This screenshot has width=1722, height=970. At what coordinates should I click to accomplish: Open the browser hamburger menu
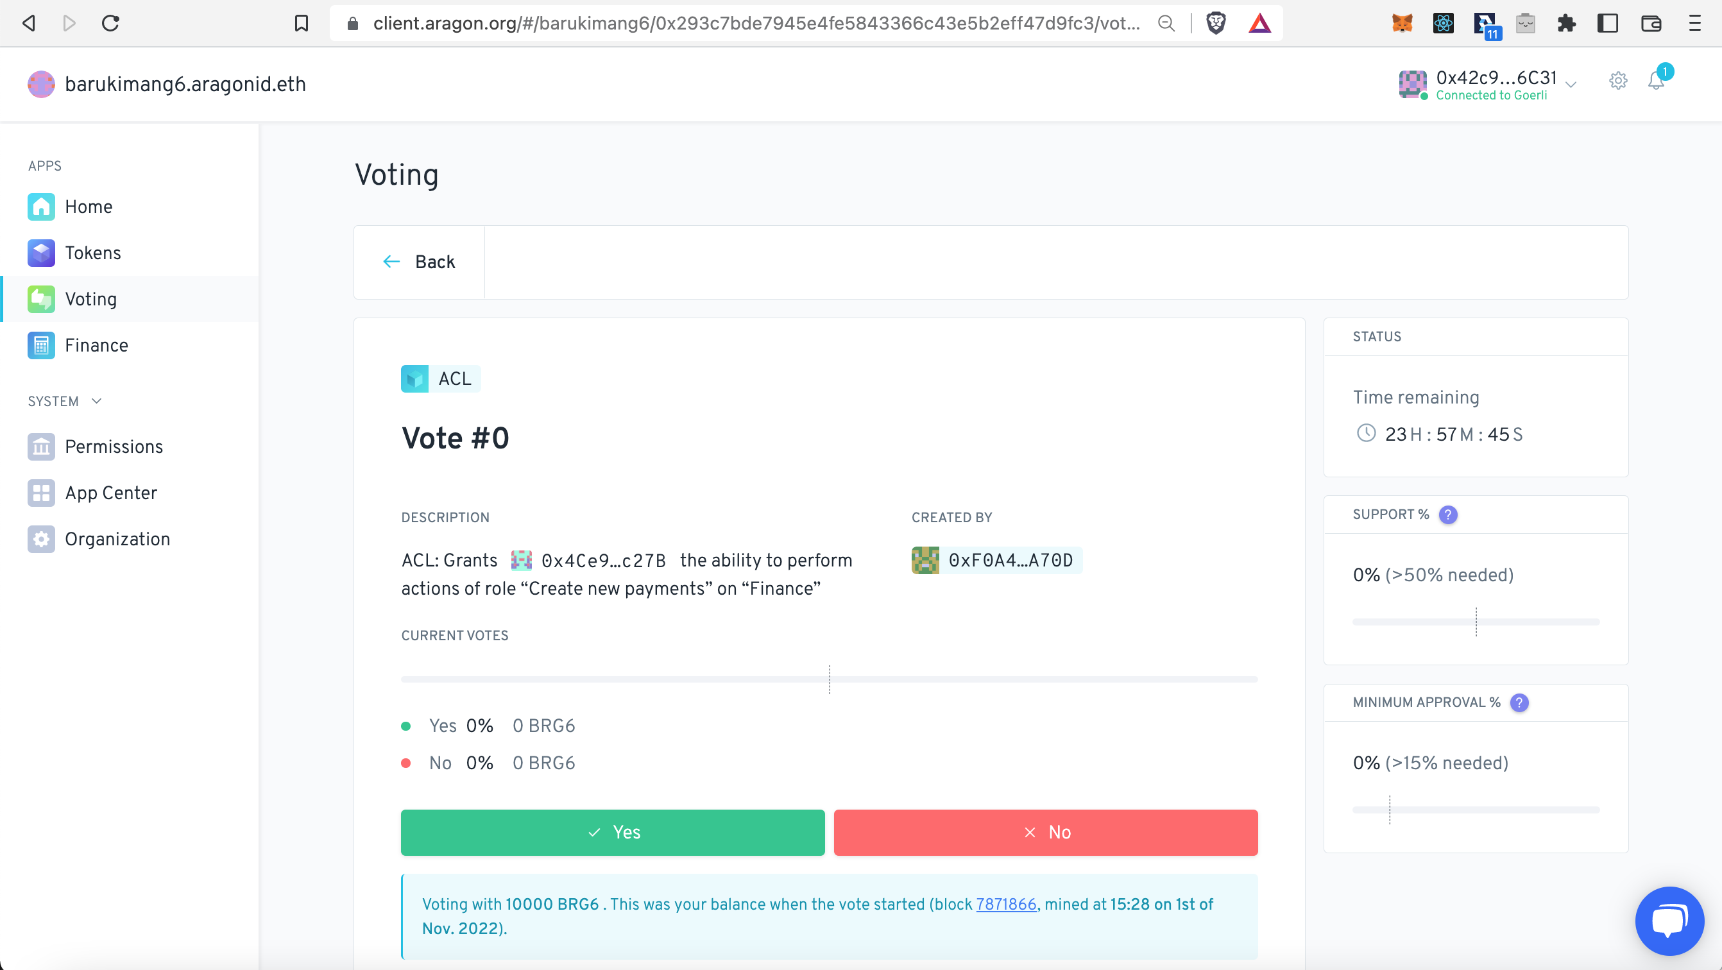coord(1694,23)
